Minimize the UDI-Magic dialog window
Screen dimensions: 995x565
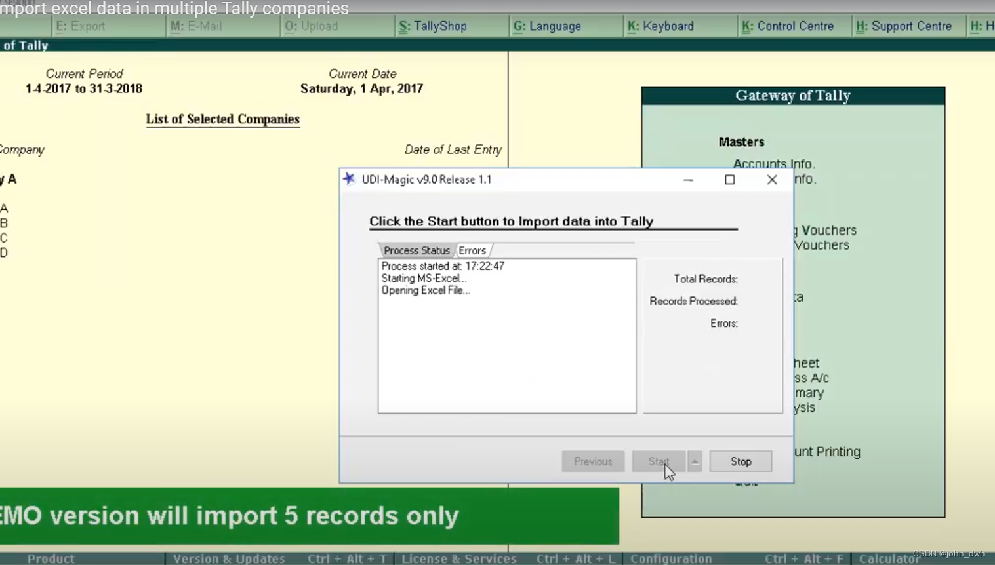[x=688, y=180]
